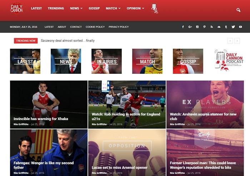Open the Instagram social icon
The height and width of the screenshot is (176, 250).
[197, 27]
